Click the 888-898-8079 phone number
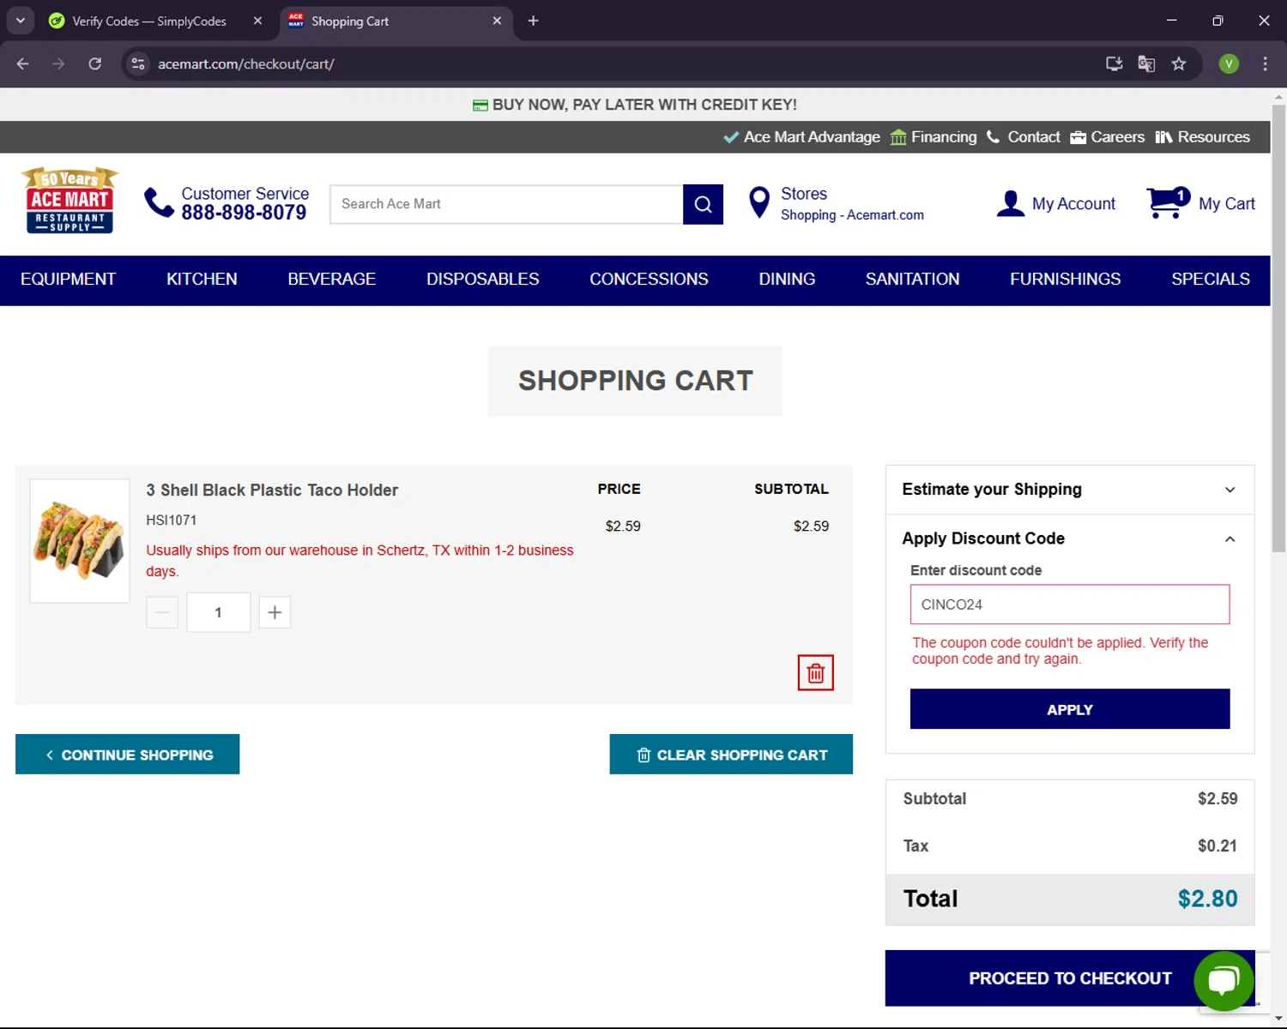Image resolution: width=1287 pixels, height=1029 pixels. point(244,213)
